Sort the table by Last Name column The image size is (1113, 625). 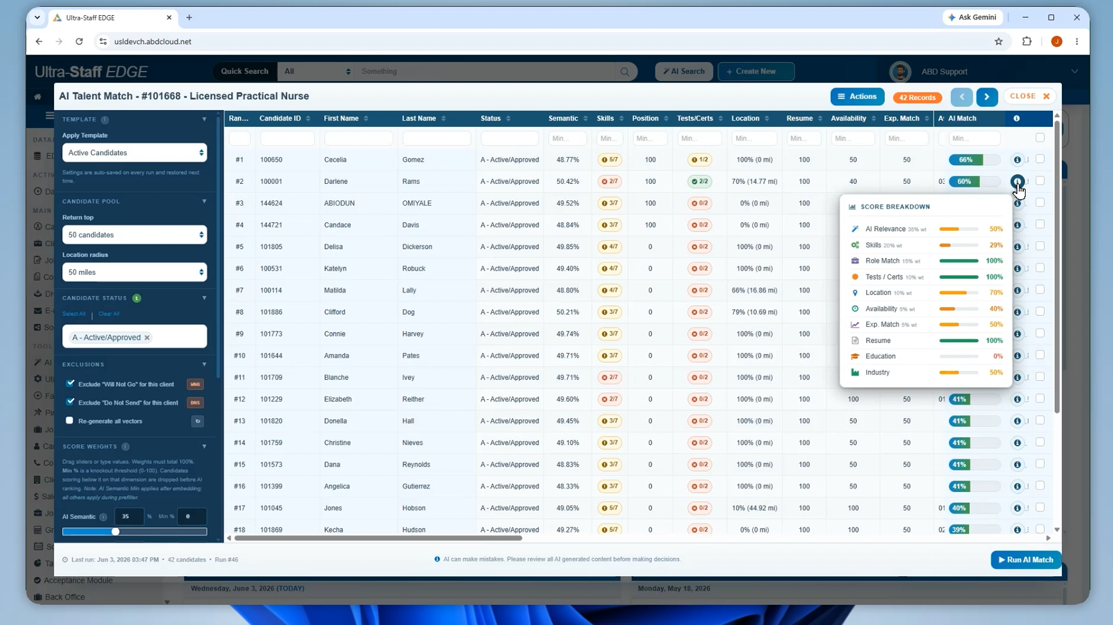coord(424,119)
